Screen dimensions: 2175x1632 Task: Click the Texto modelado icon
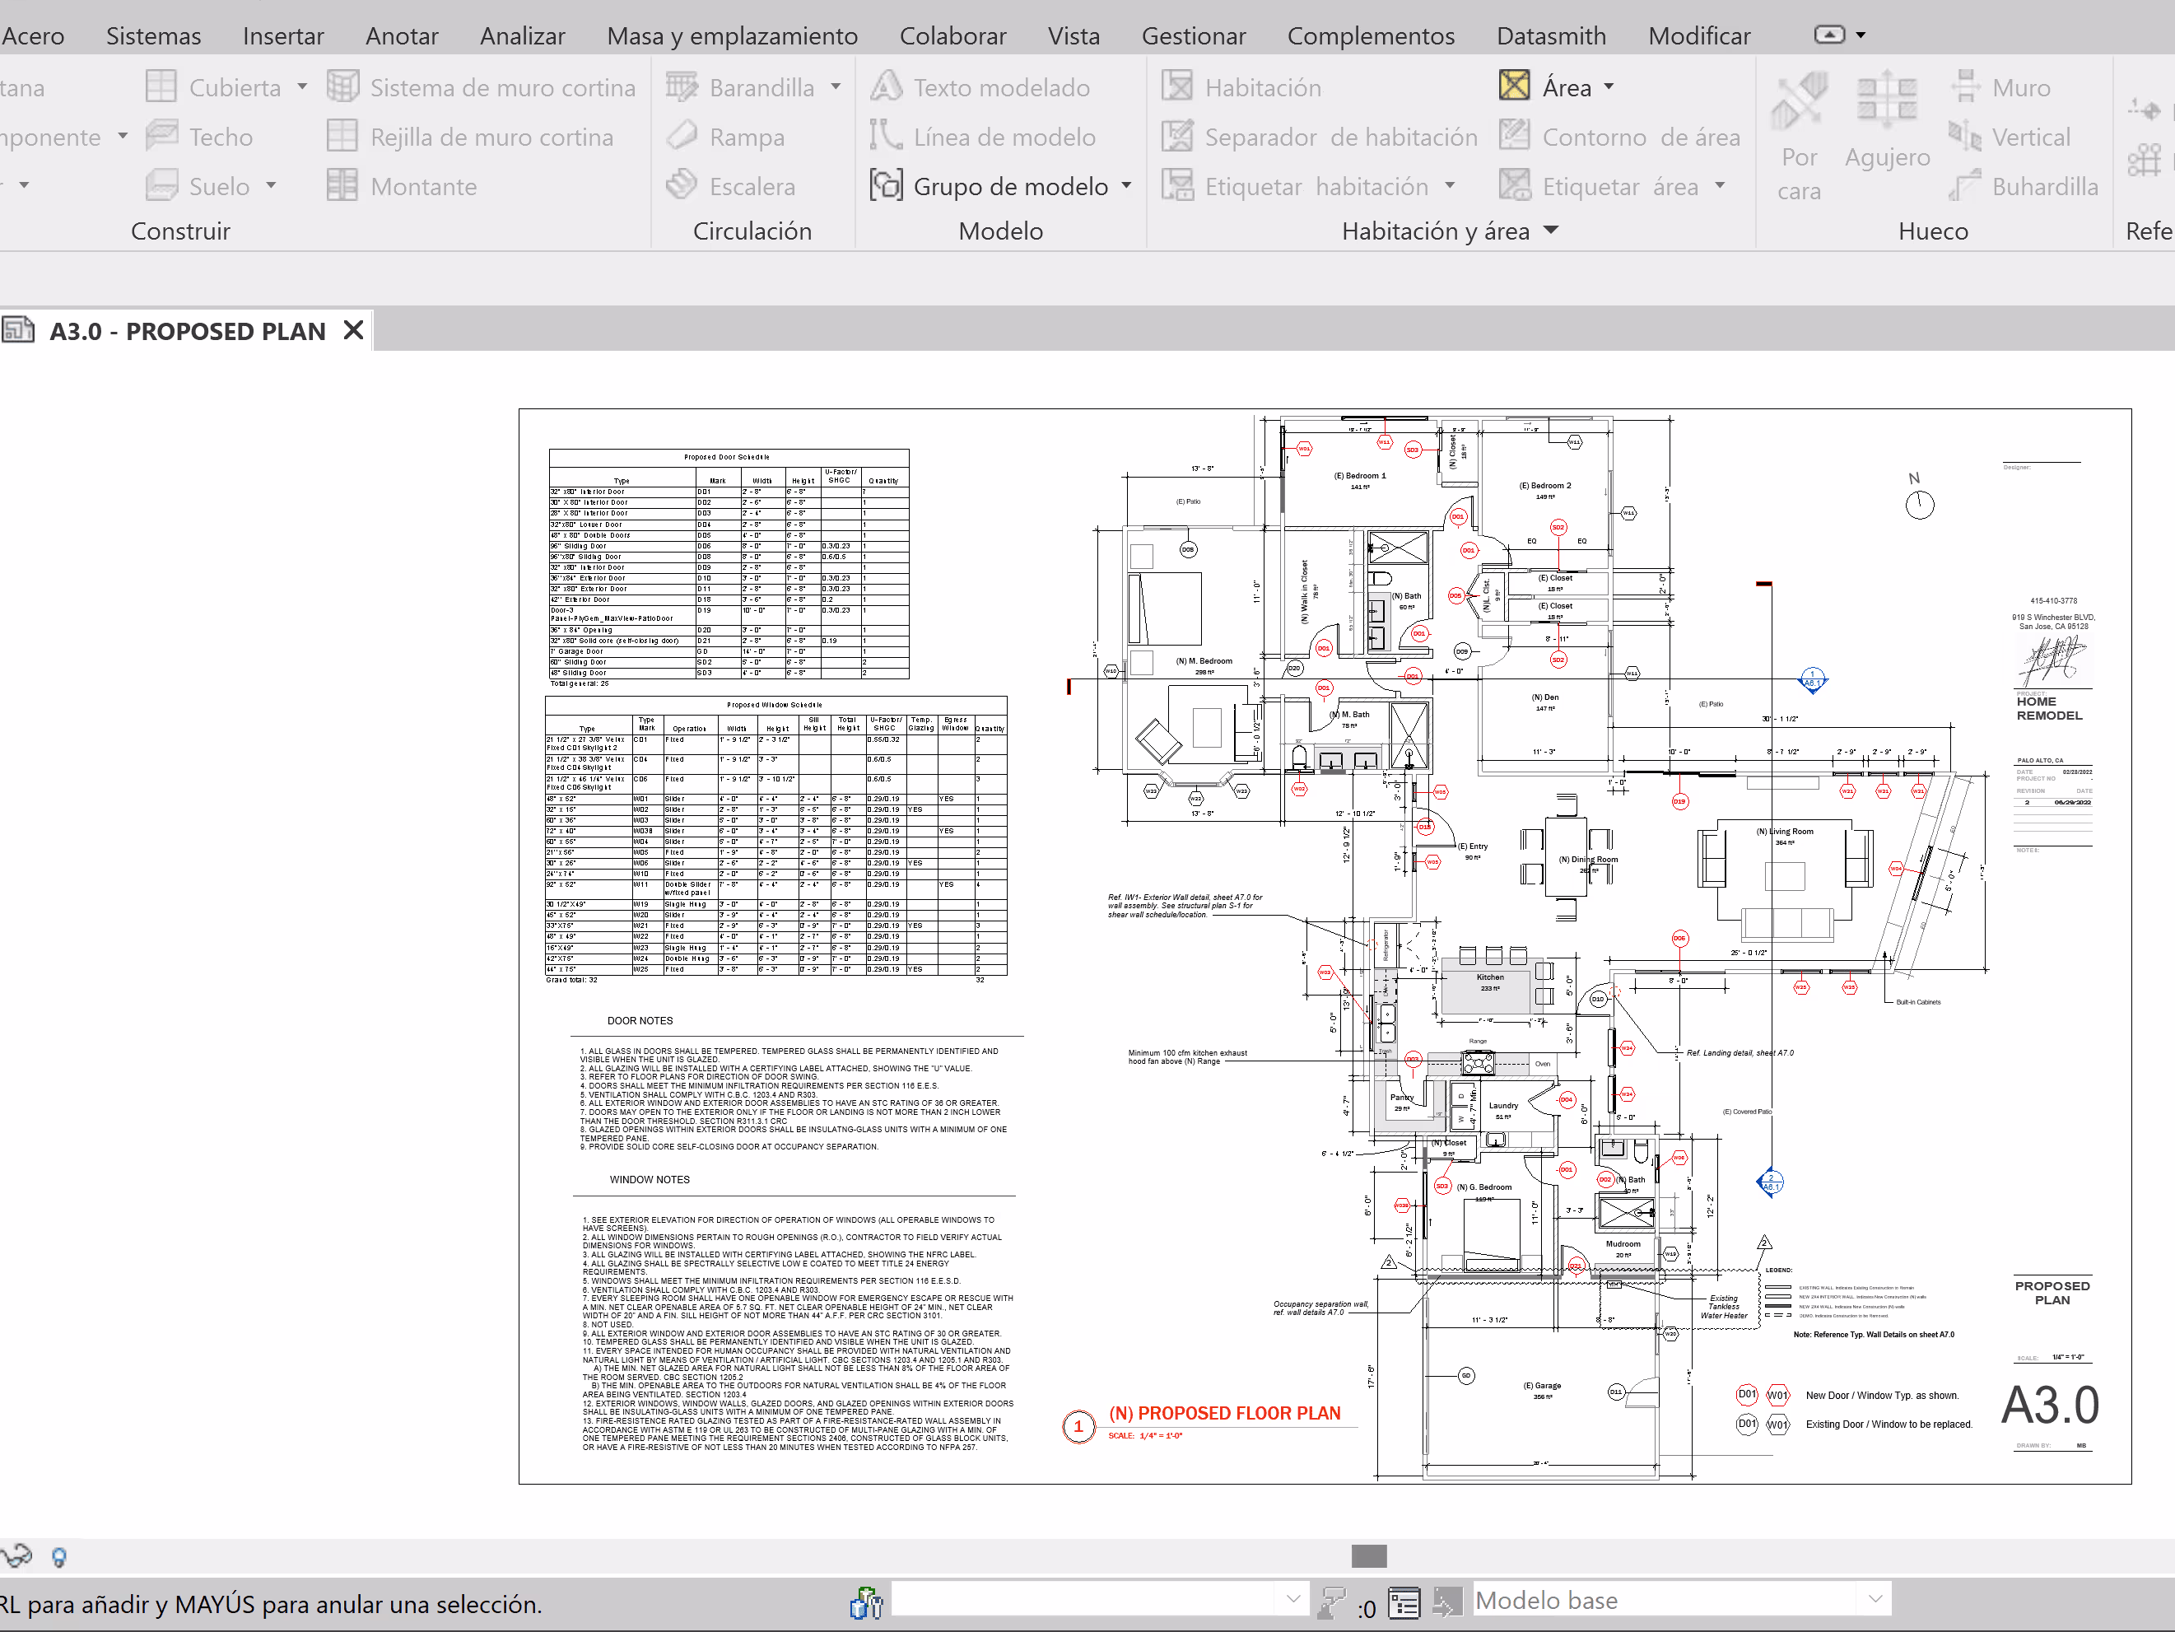885,86
